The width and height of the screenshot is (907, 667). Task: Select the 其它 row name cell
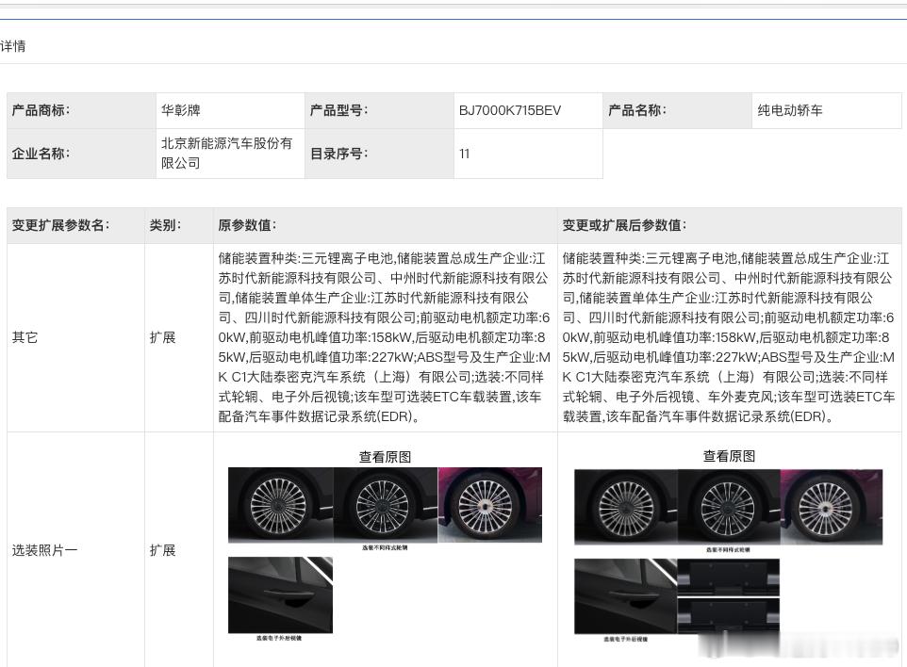point(75,337)
